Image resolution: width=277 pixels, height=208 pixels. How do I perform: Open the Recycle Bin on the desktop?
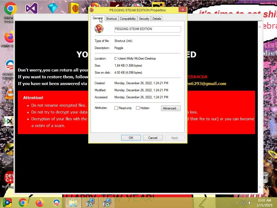click(266, 177)
